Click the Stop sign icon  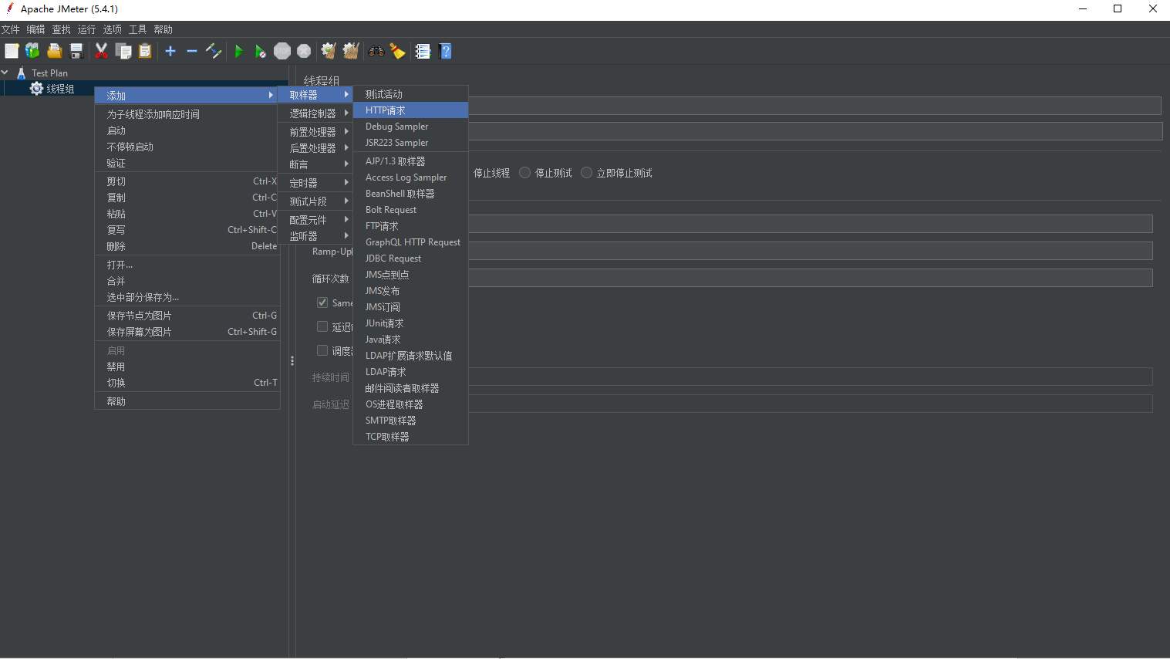282,51
